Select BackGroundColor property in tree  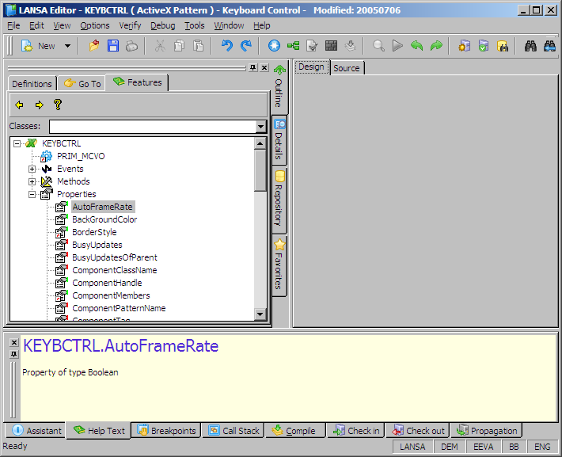[104, 219]
